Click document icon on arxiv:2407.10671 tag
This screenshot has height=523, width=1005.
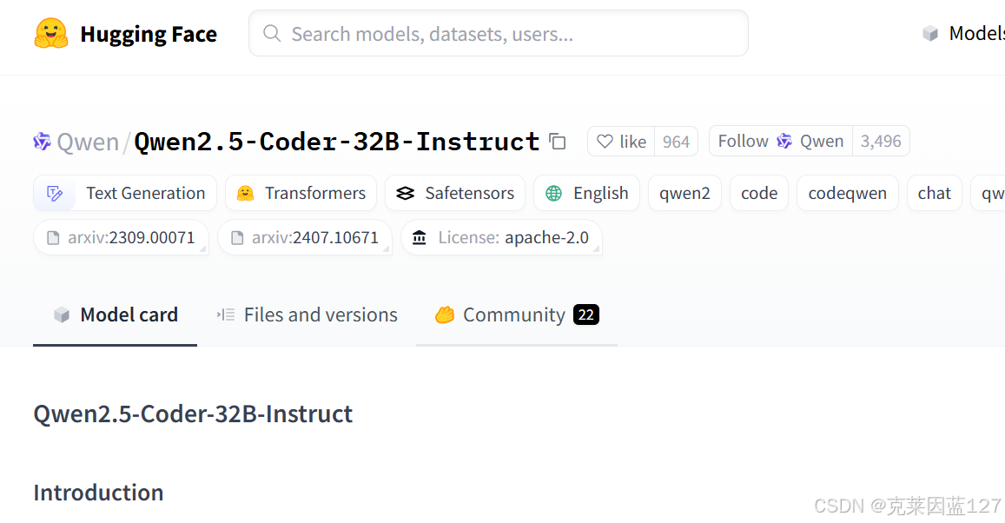point(237,238)
